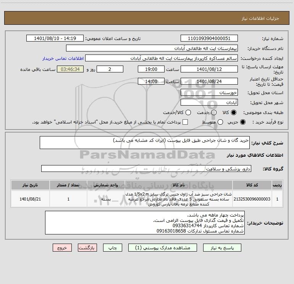Click the delivery city field آبادان
The image size is (294, 284).
209,102
